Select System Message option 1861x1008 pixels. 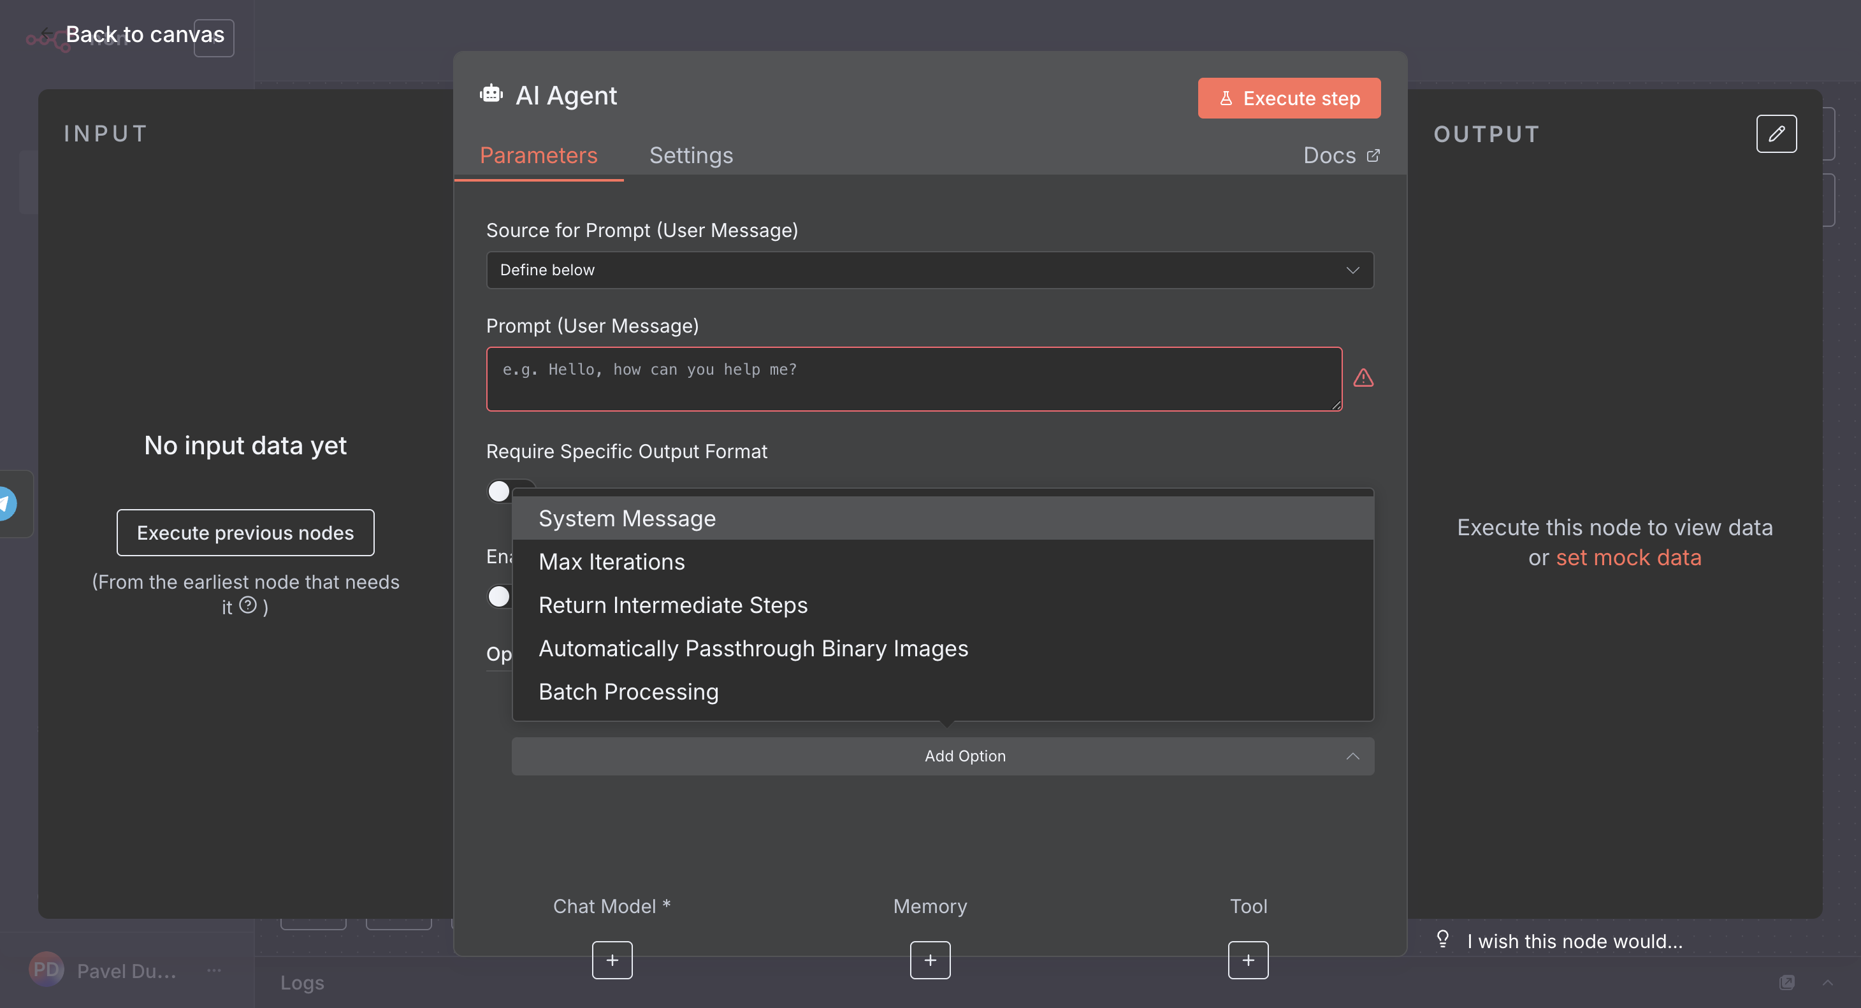point(627,519)
